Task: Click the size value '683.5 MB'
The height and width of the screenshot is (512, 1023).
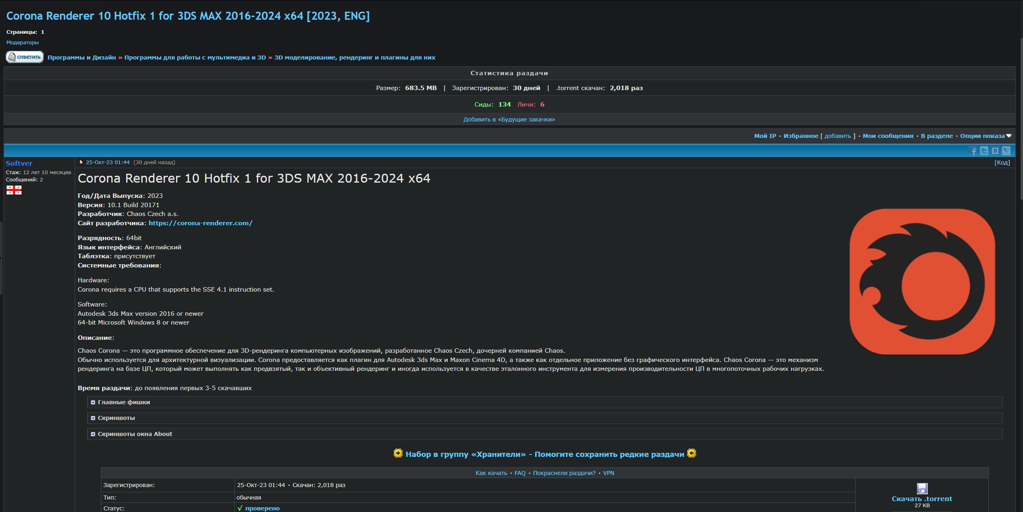Action: (x=421, y=88)
